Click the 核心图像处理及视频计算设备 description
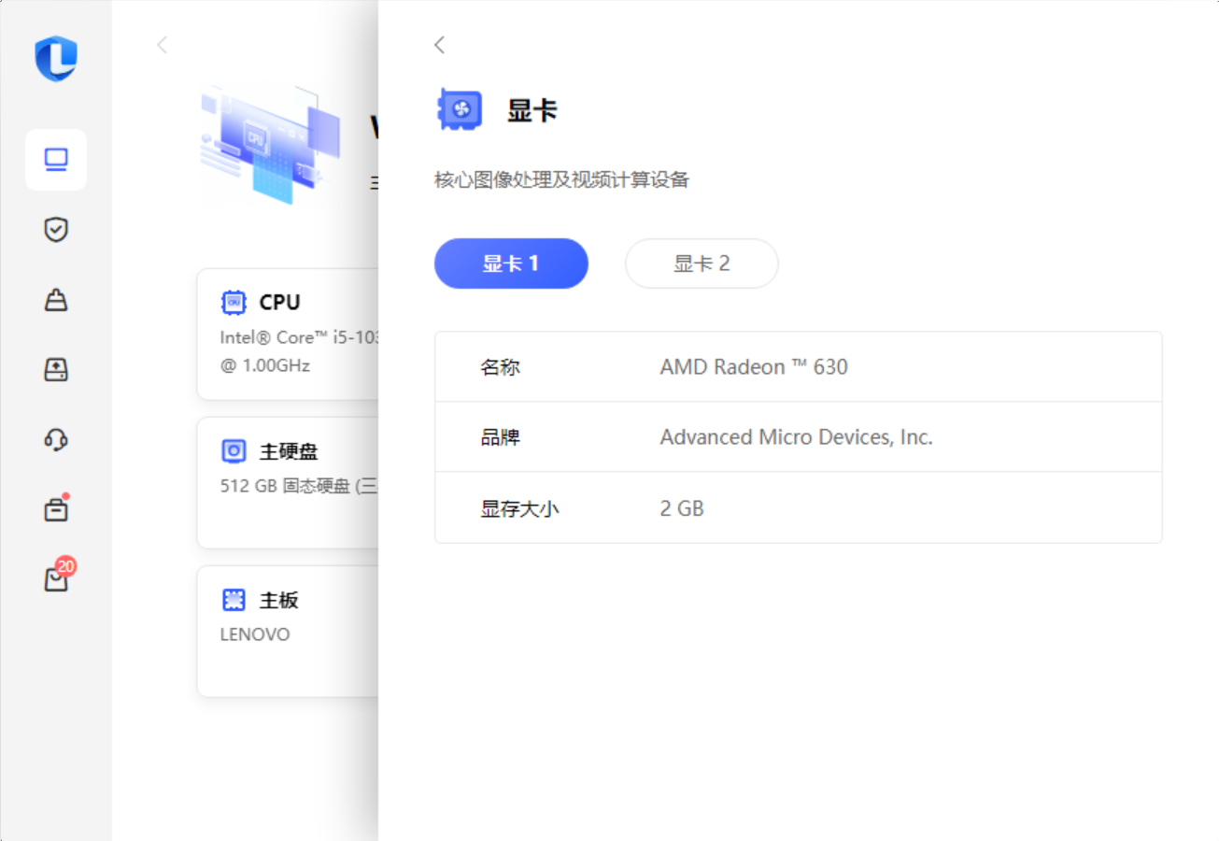 pos(561,180)
